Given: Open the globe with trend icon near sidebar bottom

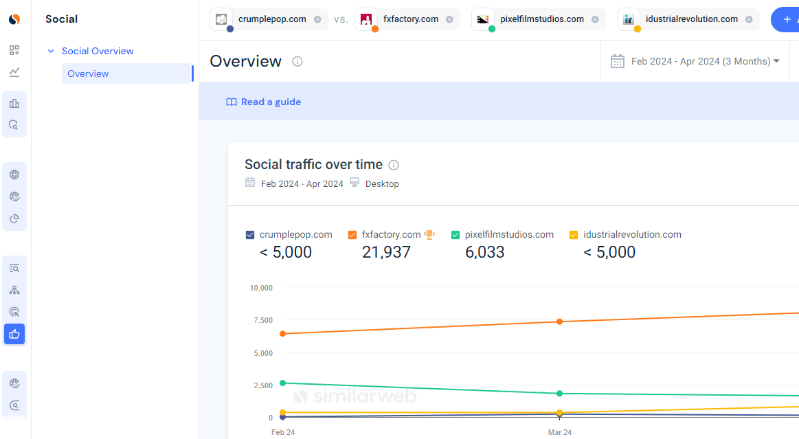Looking at the screenshot, I should coord(14,383).
